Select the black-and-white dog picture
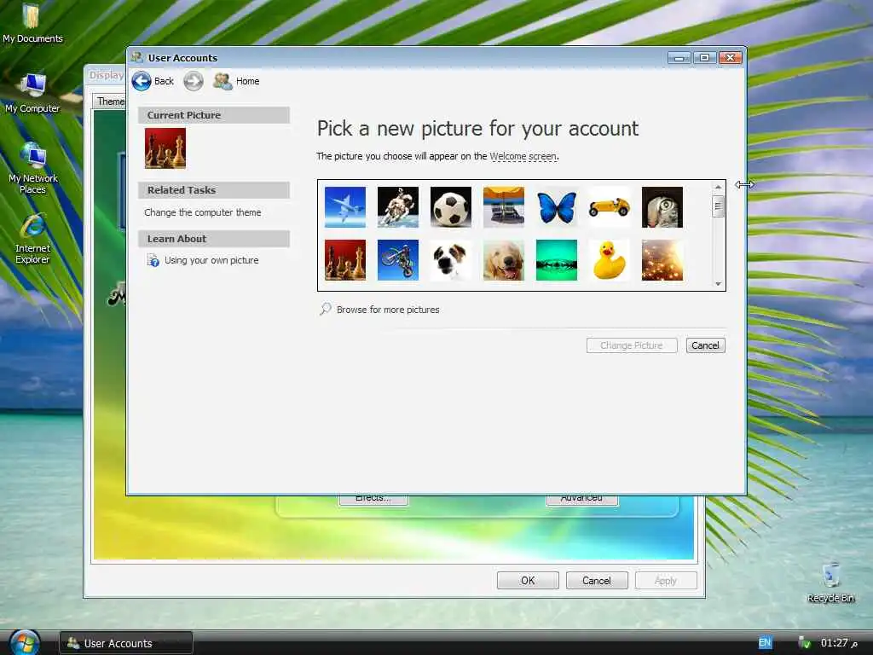This screenshot has width=873, height=655. pyautogui.click(x=451, y=260)
